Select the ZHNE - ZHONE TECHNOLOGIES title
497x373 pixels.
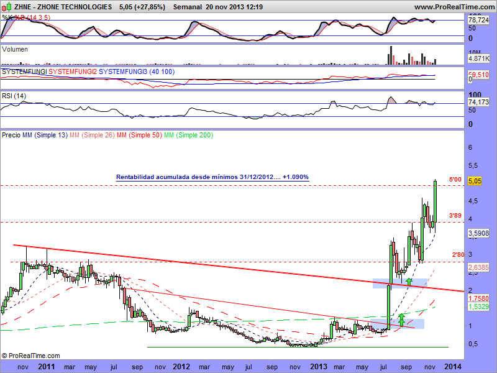[x=63, y=7]
